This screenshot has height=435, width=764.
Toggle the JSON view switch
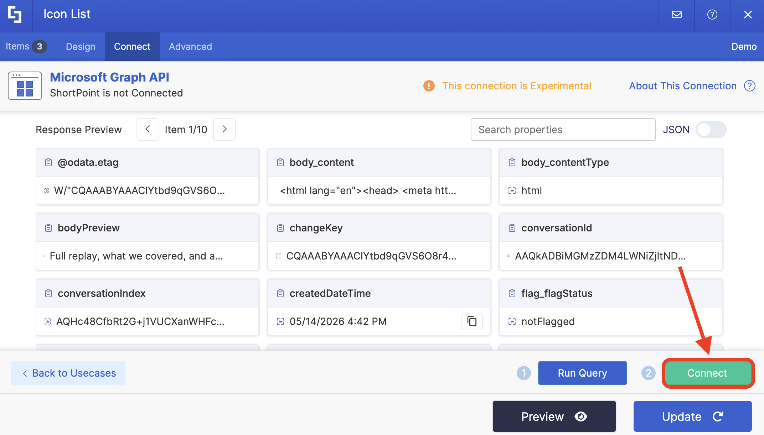(x=711, y=130)
